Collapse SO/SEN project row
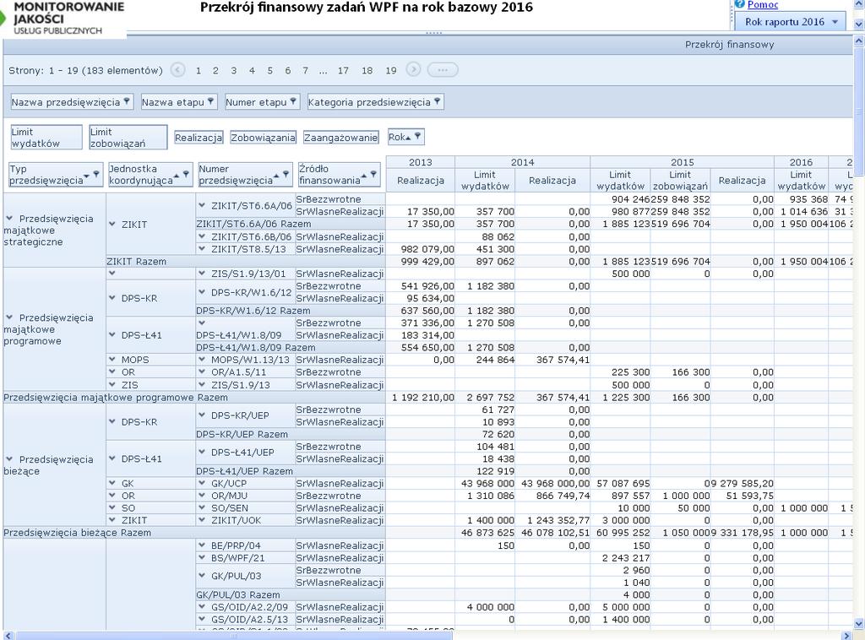This screenshot has width=865, height=640. pos(202,508)
